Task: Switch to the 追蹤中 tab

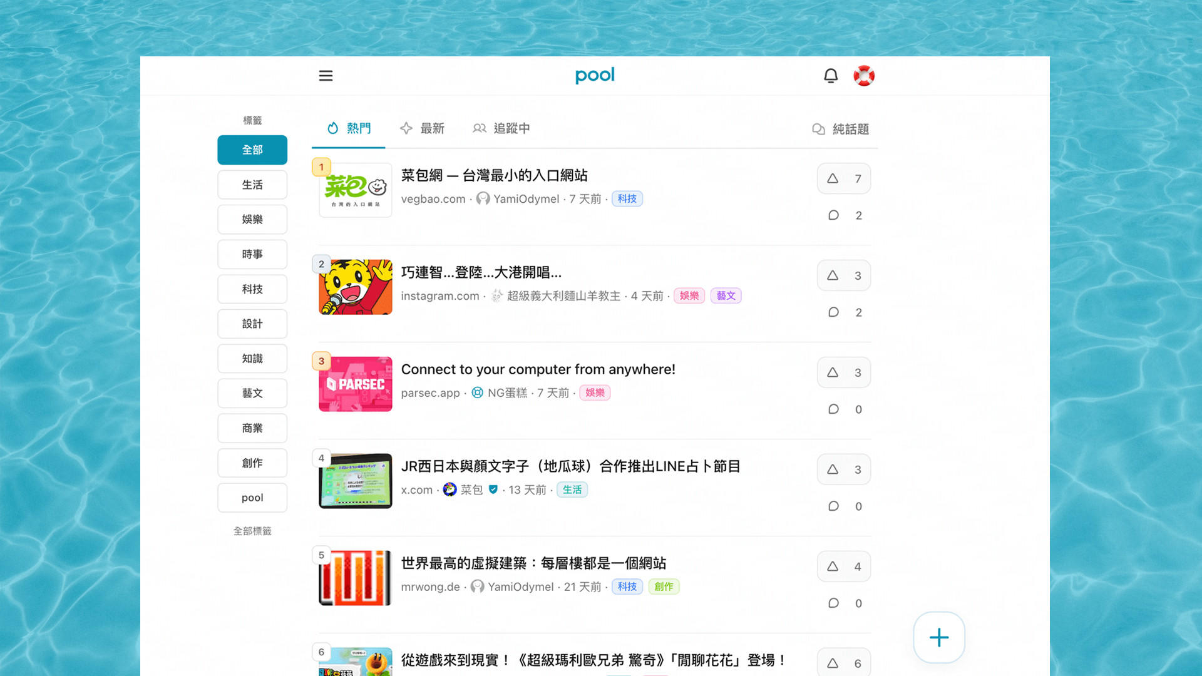Action: pos(501,128)
